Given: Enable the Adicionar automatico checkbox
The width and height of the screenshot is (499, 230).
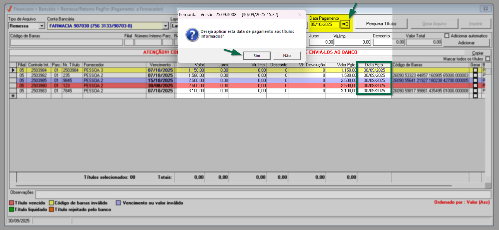Looking at the screenshot, I should pyautogui.click(x=447, y=36).
